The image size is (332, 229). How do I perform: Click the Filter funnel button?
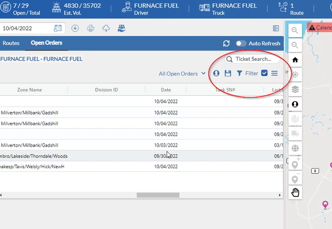tap(247, 73)
